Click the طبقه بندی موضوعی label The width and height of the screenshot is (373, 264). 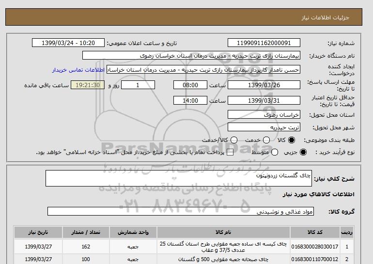(329, 140)
